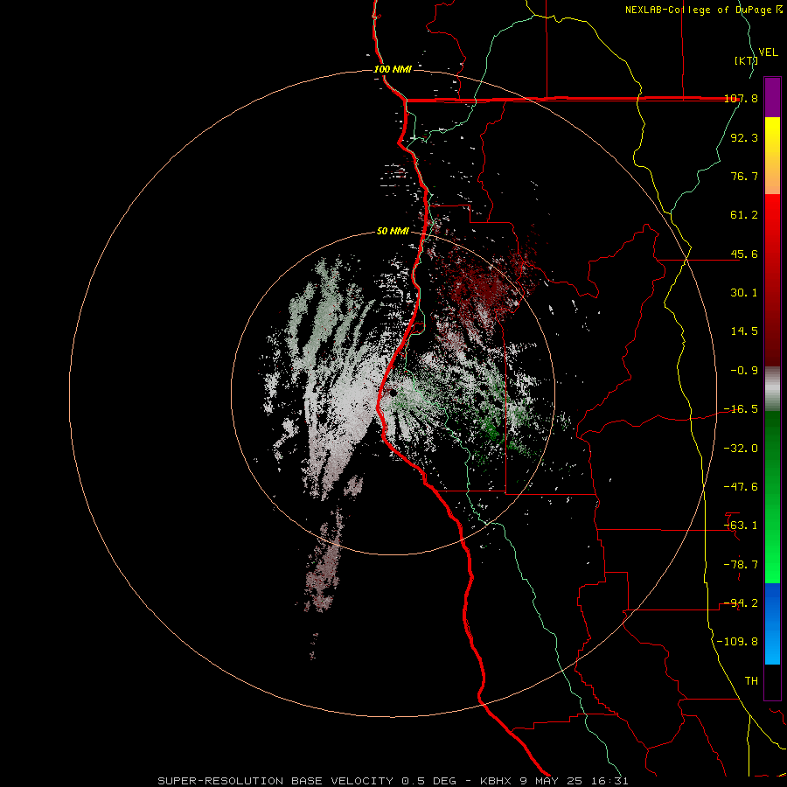
Task: Select the -0.9 velocity scale value
Action: [744, 371]
